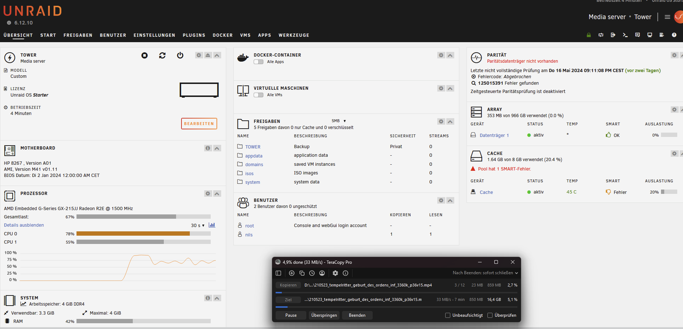
Task: Open the DOCKER menu tab
Action: tap(223, 35)
